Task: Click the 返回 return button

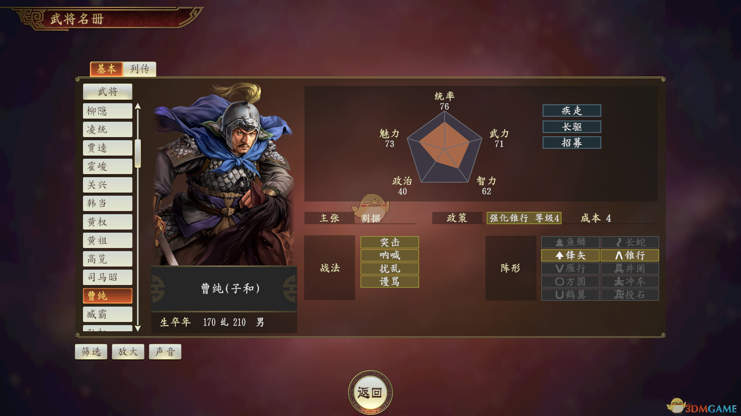Action: tap(370, 393)
